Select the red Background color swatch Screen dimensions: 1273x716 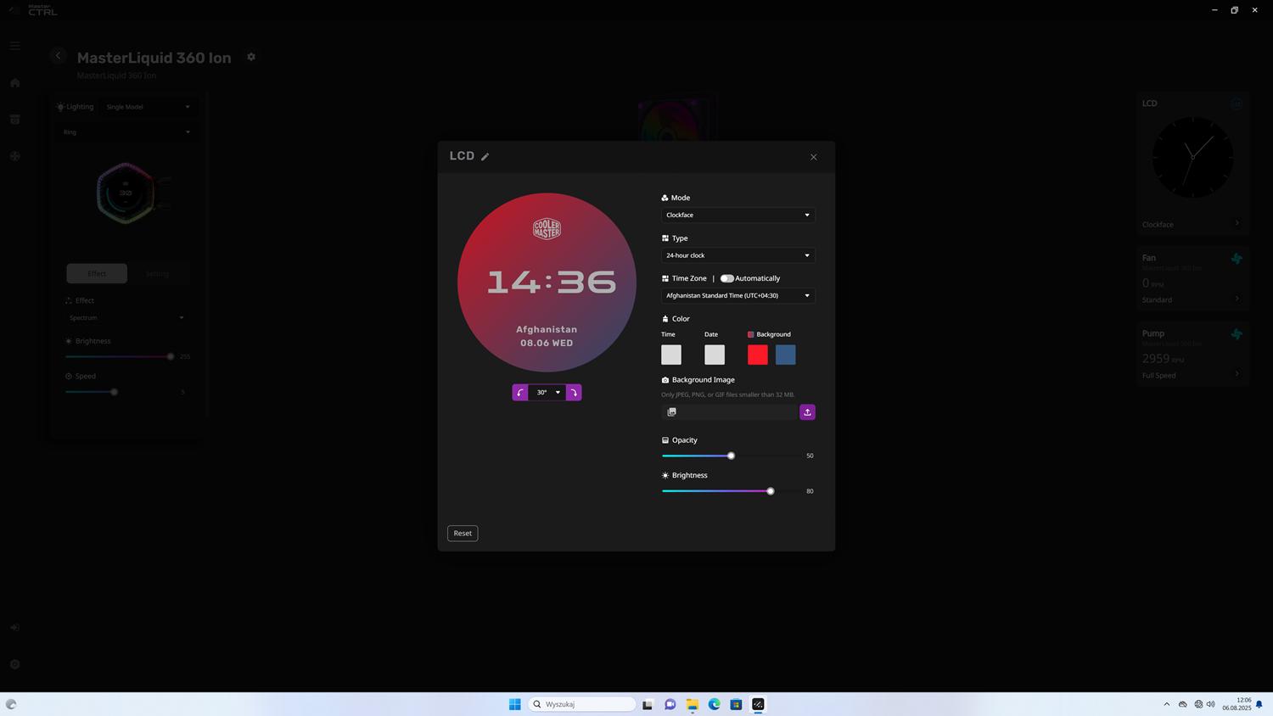[x=758, y=355]
